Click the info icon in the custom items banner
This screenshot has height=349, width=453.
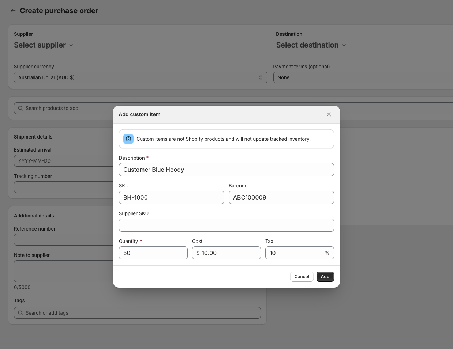(x=128, y=139)
